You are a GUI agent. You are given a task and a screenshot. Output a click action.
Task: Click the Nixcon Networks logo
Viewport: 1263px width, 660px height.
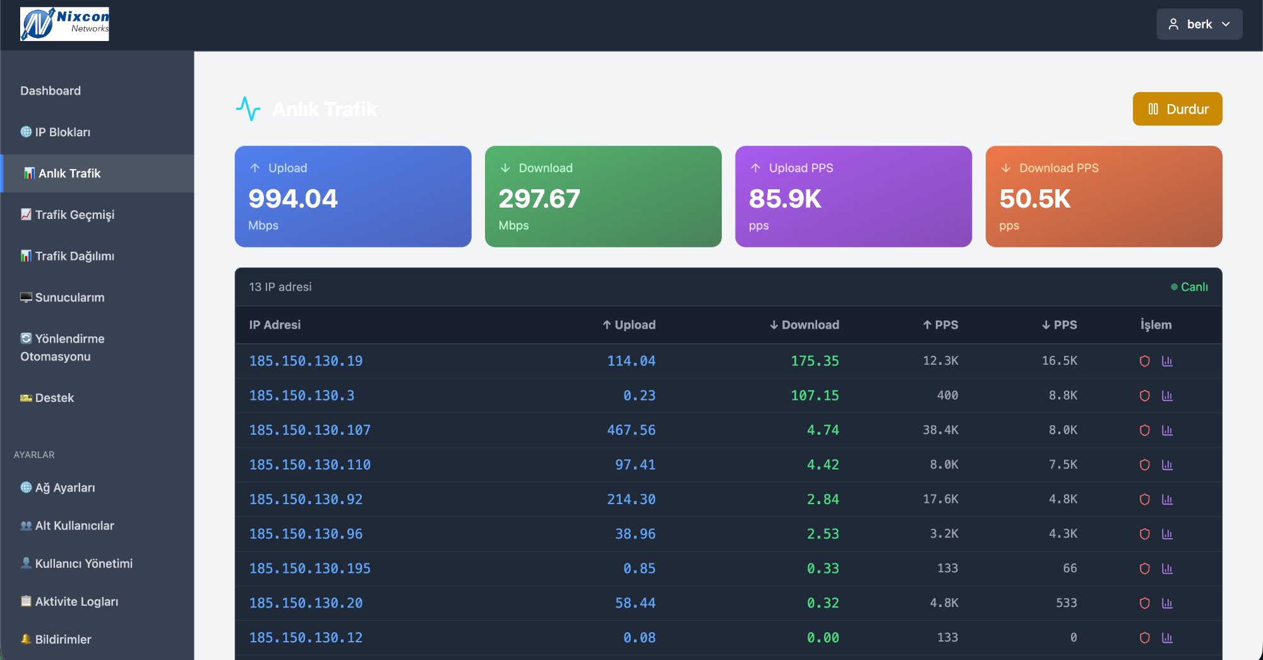click(64, 24)
